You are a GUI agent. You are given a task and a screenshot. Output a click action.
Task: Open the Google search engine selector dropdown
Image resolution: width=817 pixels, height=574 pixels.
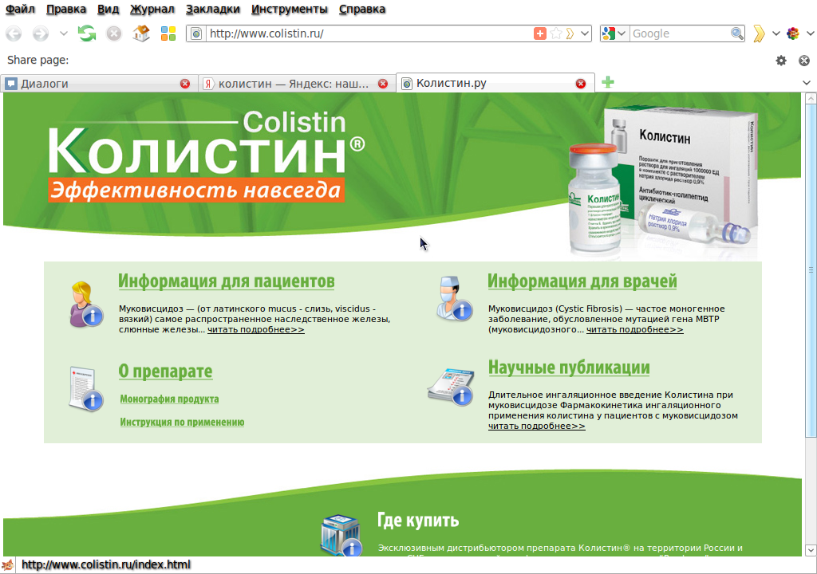614,33
